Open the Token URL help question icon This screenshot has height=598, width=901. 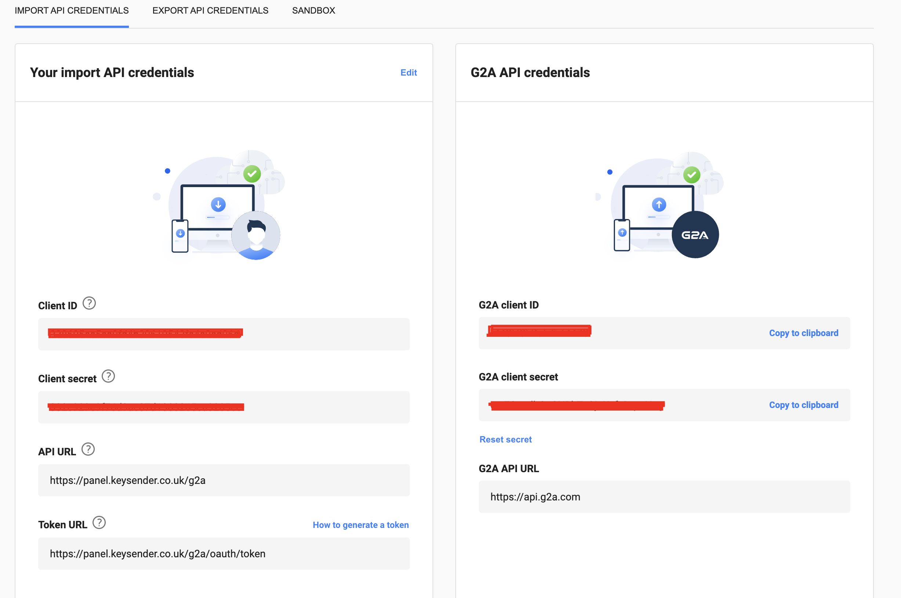(x=99, y=523)
